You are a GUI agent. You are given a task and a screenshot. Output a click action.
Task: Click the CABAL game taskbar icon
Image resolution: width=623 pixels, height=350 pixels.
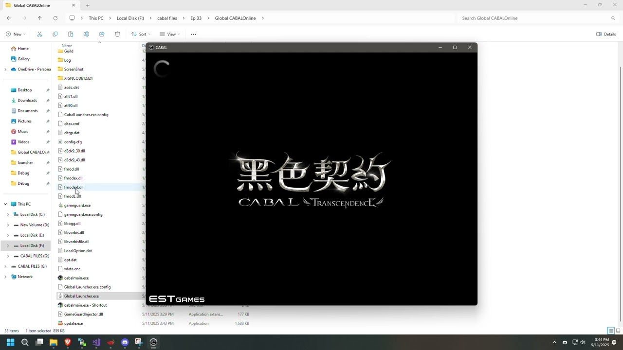pyautogui.click(x=153, y=342)
